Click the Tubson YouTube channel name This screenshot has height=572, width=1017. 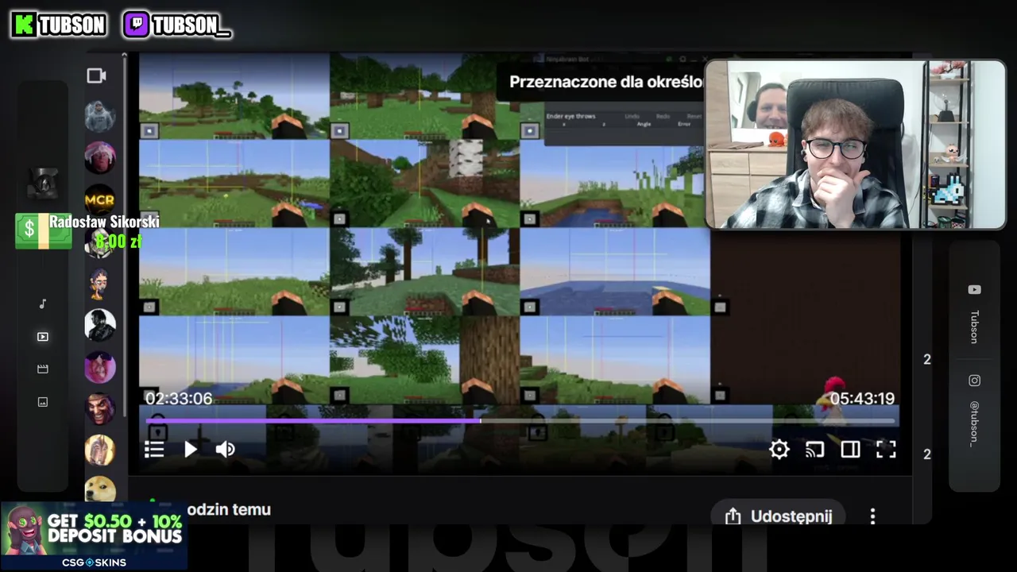pyautogui.click(x=974, y=327)
